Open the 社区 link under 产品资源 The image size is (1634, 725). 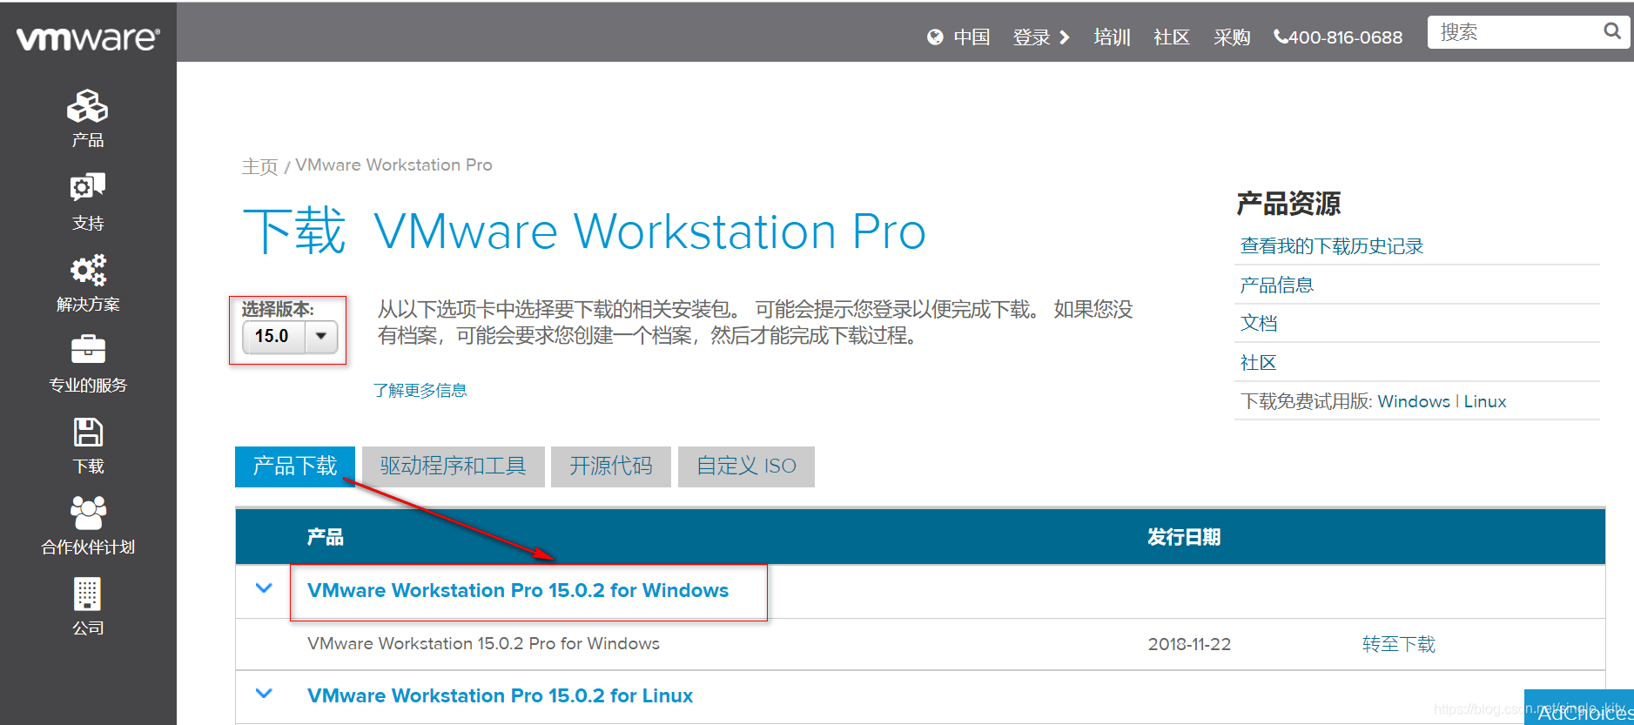pyautogui.click(x=1258, y=362)
